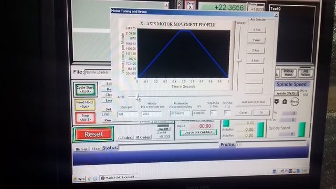Click the Feed Hold button
The image size is (336, 189).
coord(85,104)
